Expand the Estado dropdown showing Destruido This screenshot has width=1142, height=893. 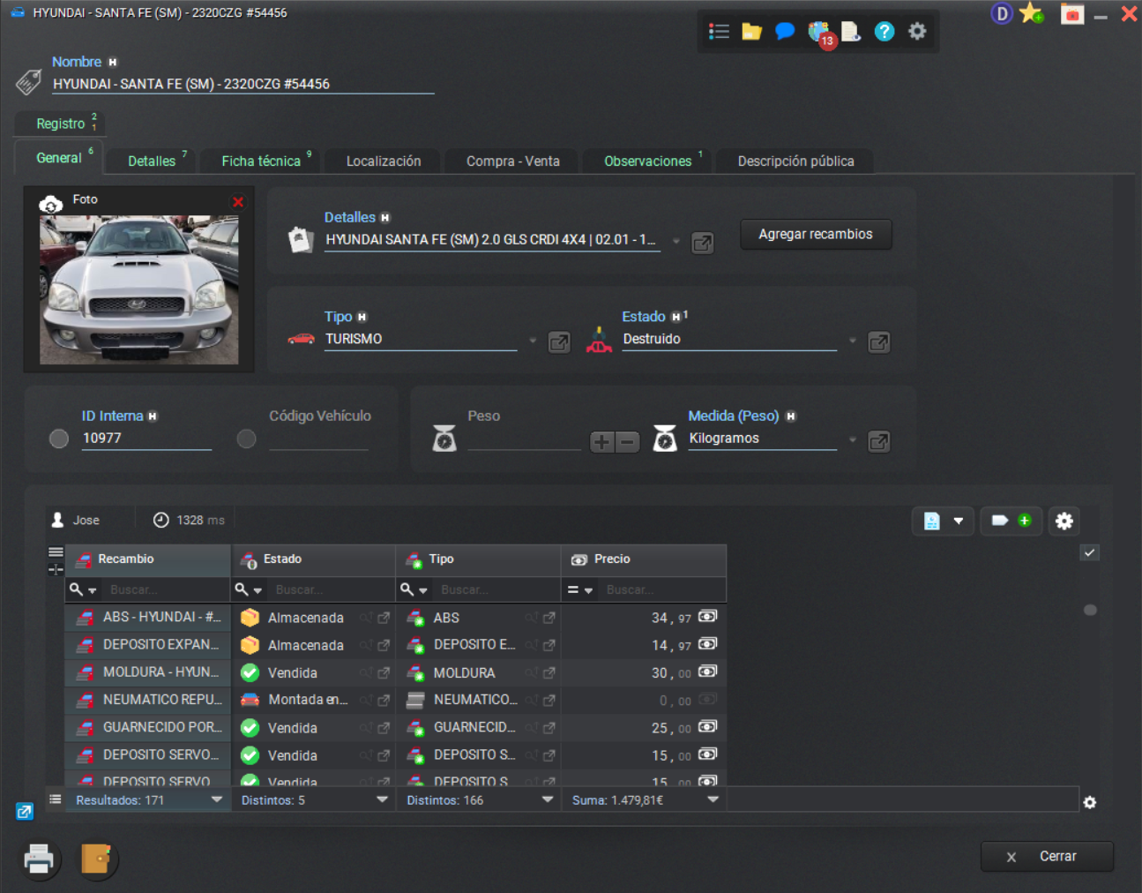852,341
